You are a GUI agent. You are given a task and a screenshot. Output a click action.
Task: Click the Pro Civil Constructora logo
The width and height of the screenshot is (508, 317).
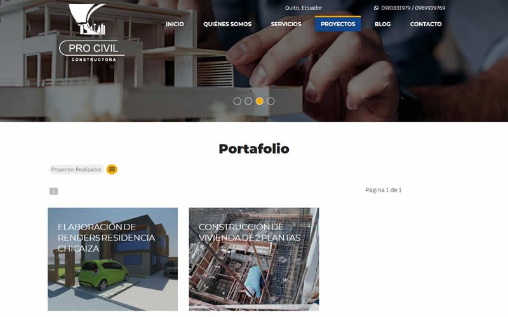point(92,32)
